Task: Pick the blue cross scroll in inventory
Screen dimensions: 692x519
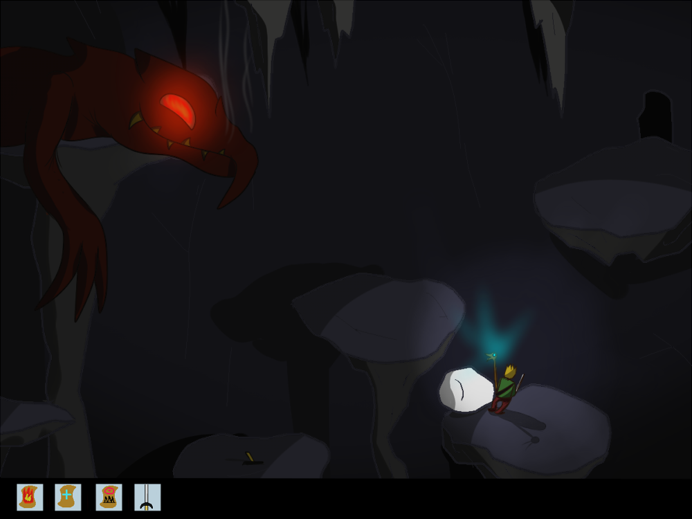Action: tap(68, 497)
